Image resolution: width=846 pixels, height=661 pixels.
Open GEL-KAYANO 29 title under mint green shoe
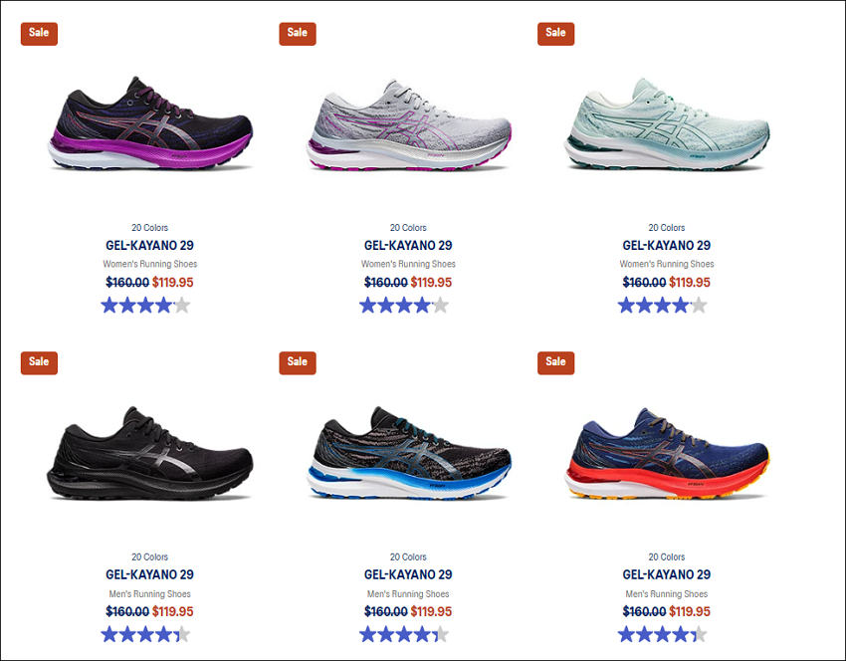667,246
